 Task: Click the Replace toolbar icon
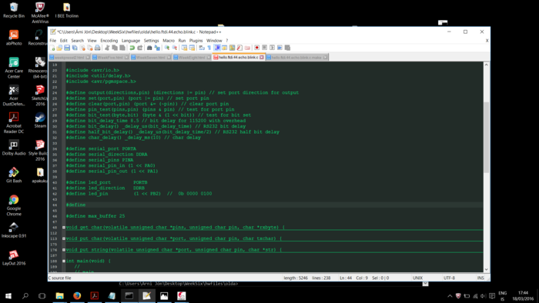(157, 48)
